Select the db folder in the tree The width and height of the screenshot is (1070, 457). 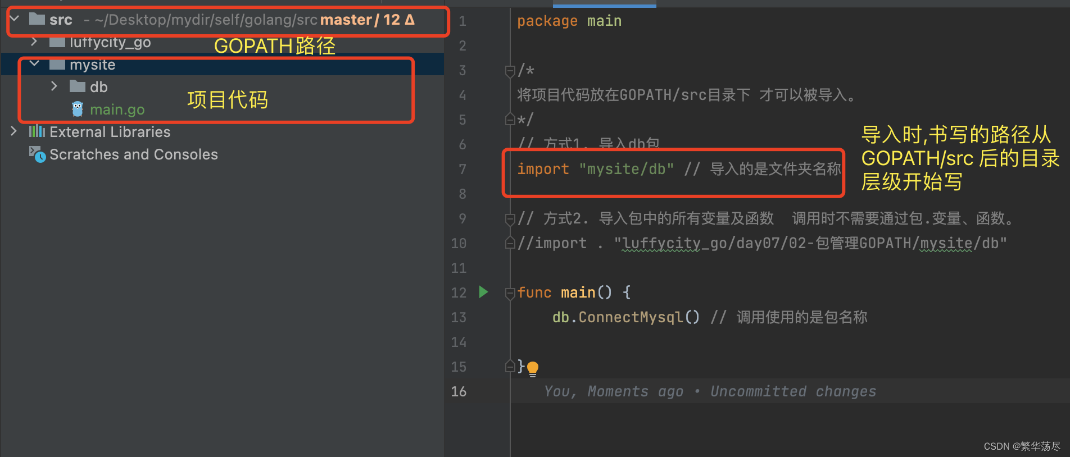pos(98,87)
